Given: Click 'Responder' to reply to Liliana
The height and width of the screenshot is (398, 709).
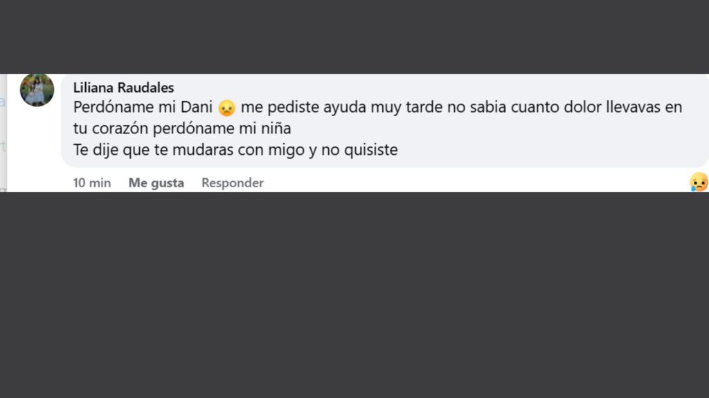Looking at the screenshot, I should tap(232, 182).
